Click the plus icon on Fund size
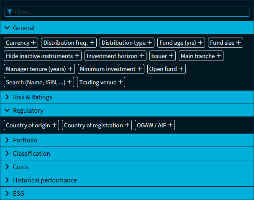 pos(239,43)
